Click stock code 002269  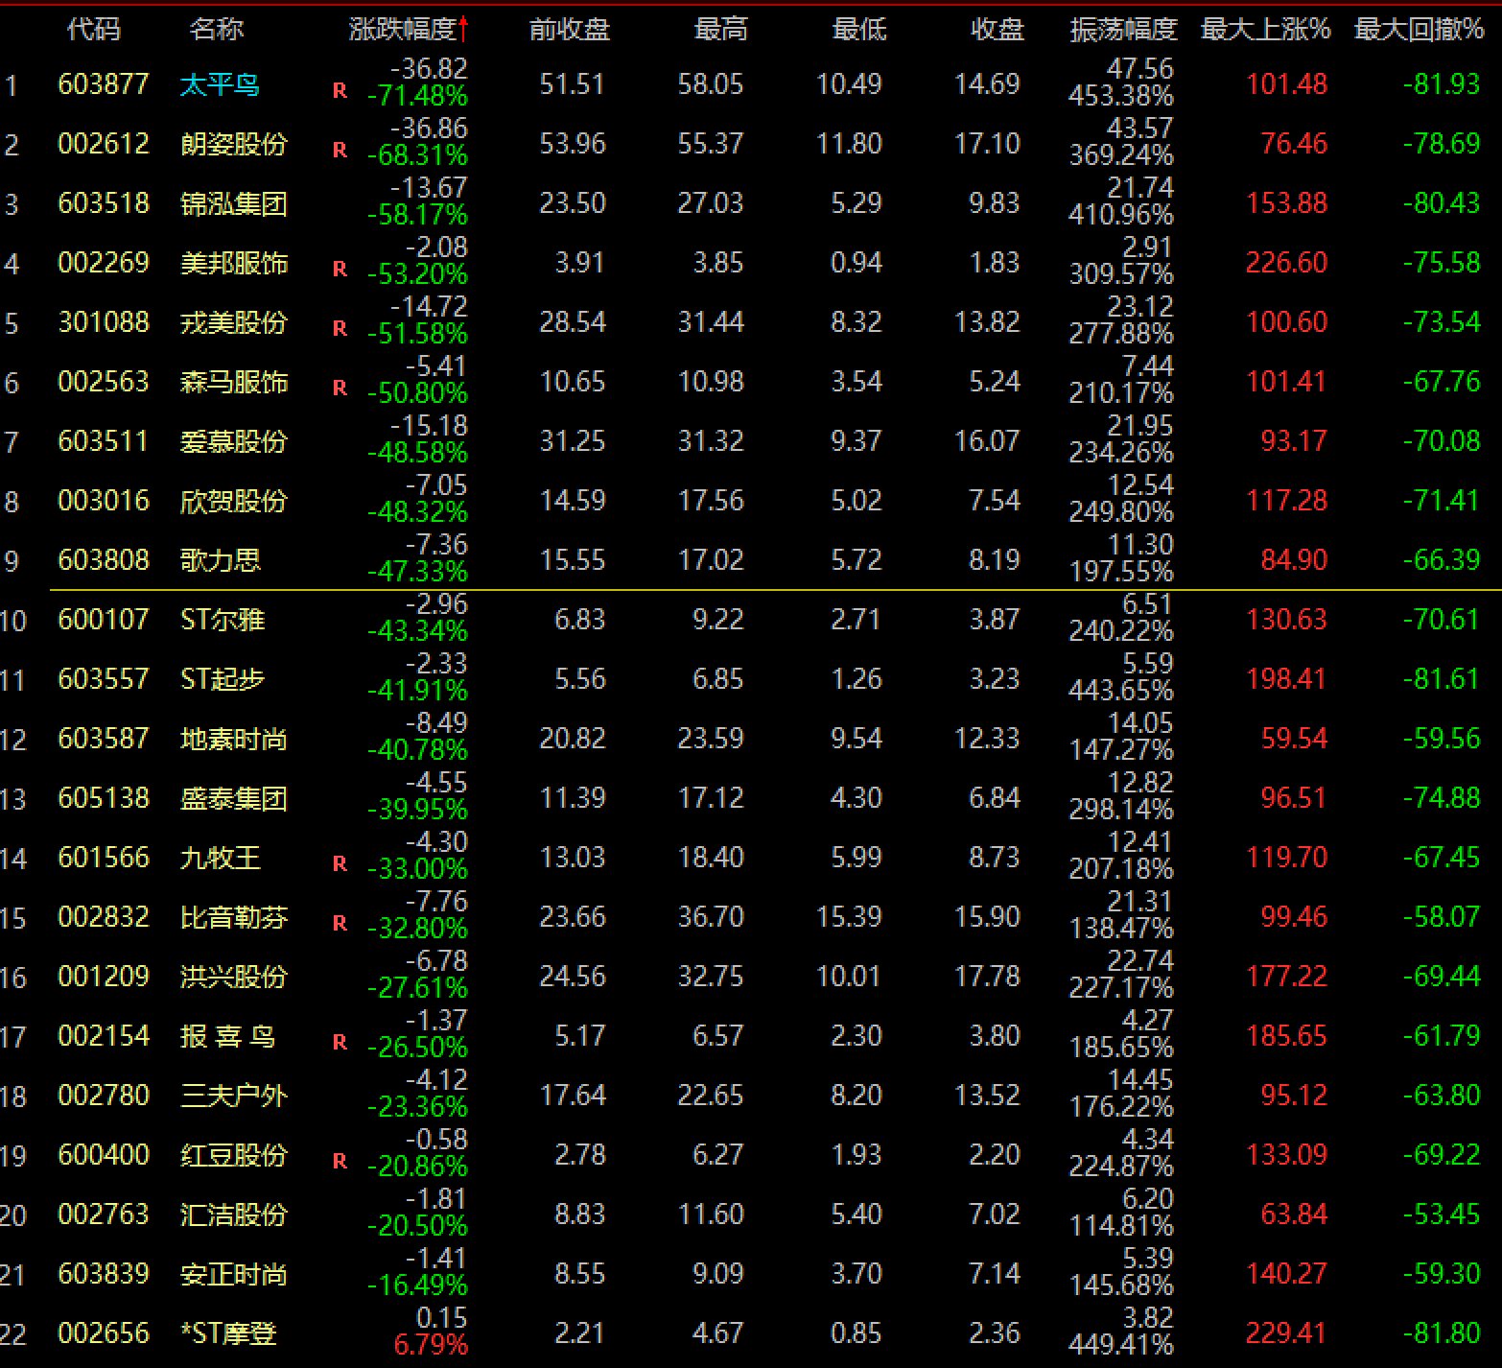tap(104, 263)
